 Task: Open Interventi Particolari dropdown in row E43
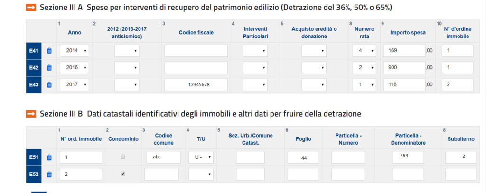[x=255, y=84]
